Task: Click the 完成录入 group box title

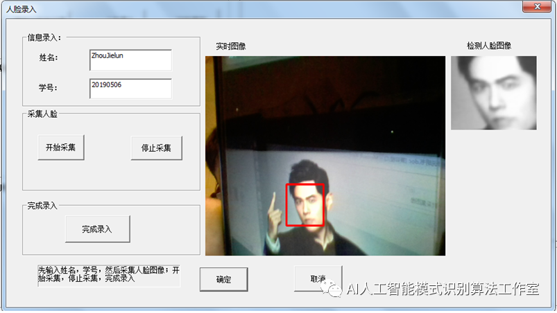Action: [42, 206]
